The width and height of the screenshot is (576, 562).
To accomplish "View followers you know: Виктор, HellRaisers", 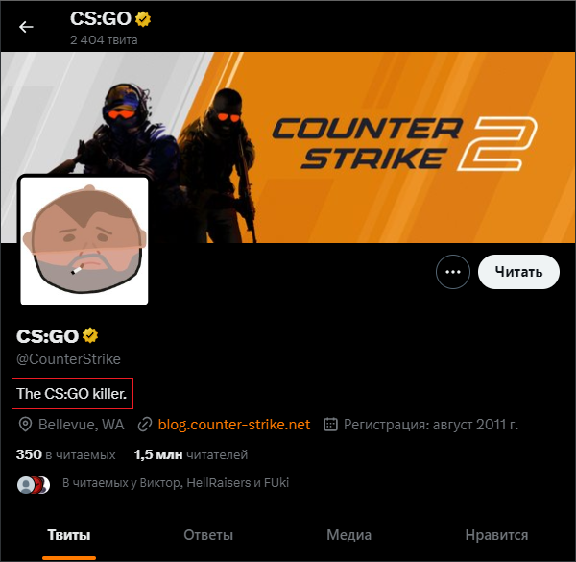I will tap(176, 482).
